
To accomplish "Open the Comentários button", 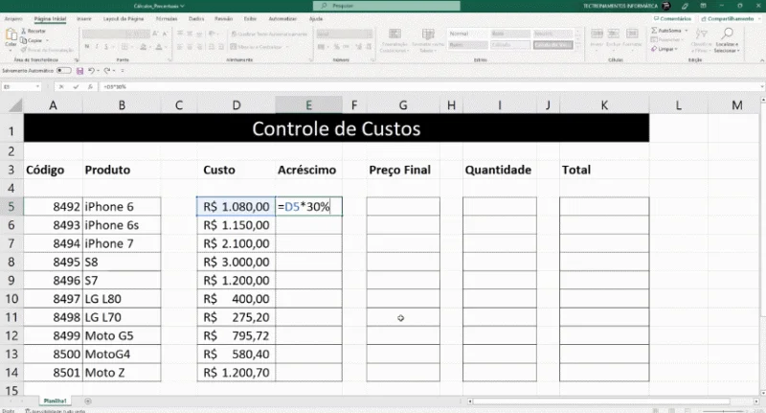I will tap(673, 18).
